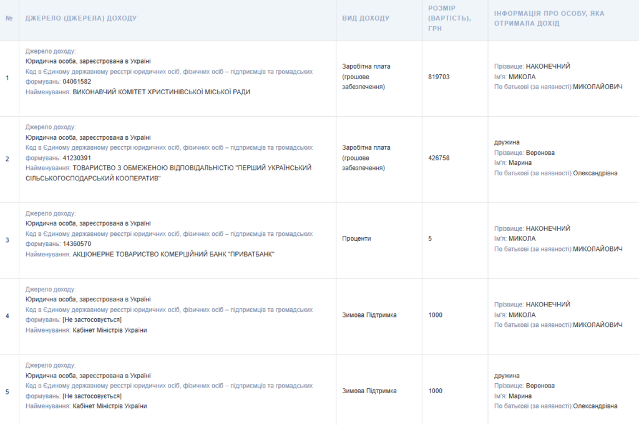Select "Кабінет Міністрів України" in row 5
639x425 pixels.
[x=110, y=406]
